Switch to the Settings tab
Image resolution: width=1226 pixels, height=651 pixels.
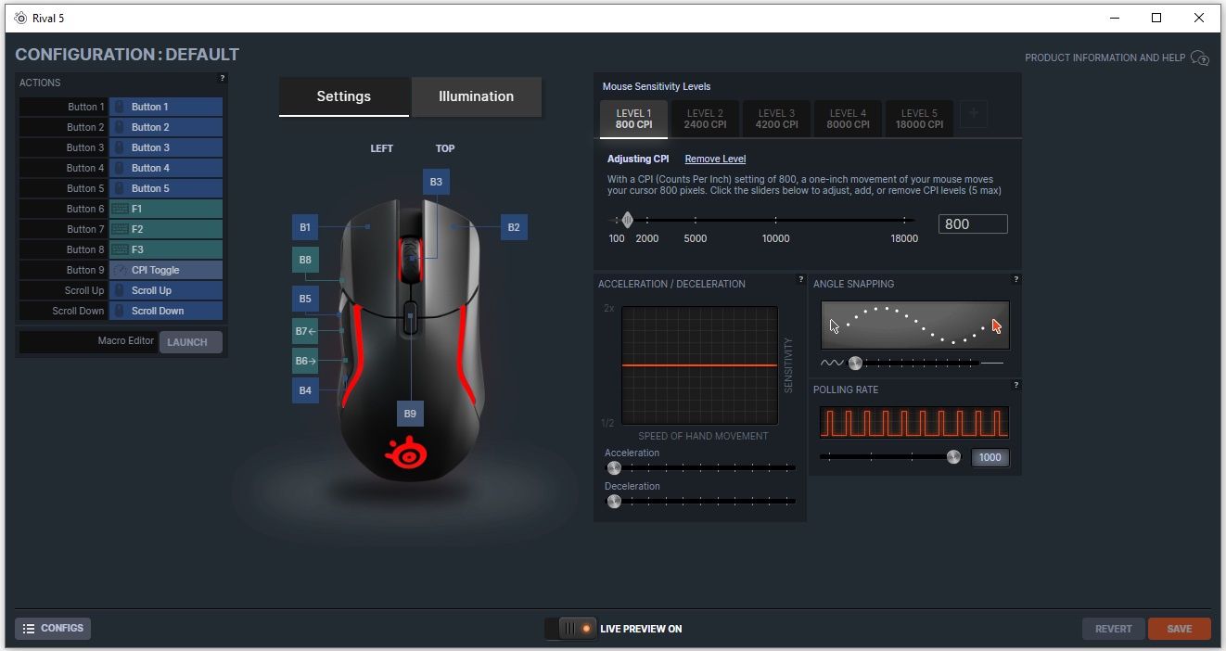click(344, 96)
